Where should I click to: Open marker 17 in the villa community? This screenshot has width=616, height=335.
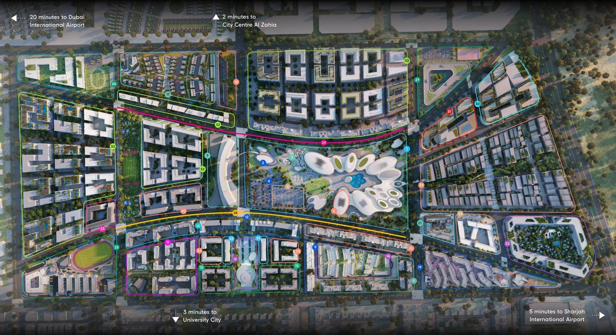[x=167, y=94]
